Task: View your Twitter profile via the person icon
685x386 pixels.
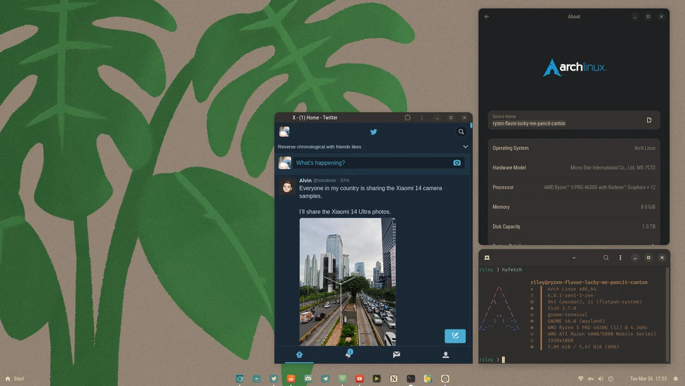Action: [446, 355]
